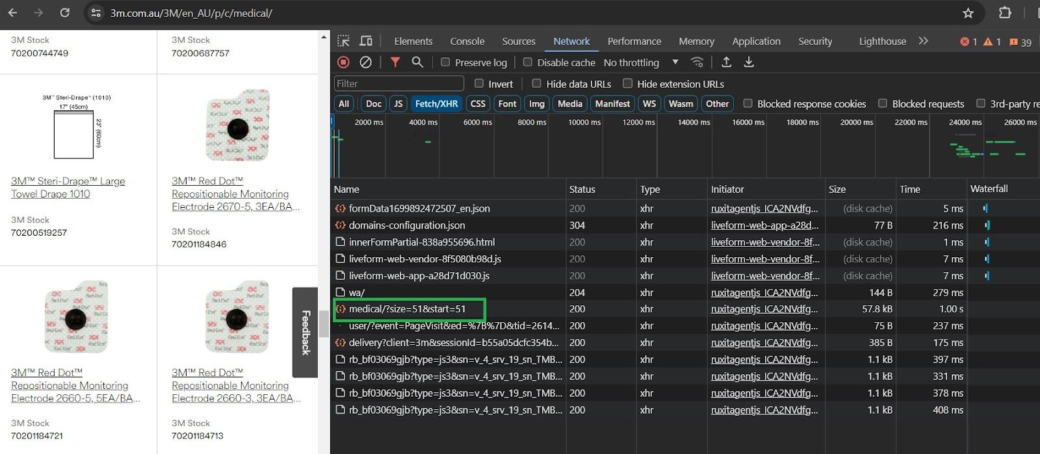Open the DevTools issues counter showing 39
This screenshot has width=1040, height=454.
tap(1020, 42)
